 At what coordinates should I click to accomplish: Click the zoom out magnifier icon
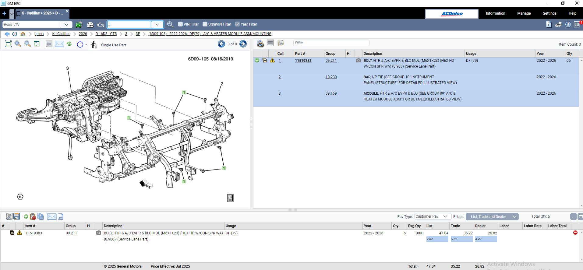[27, 44]
